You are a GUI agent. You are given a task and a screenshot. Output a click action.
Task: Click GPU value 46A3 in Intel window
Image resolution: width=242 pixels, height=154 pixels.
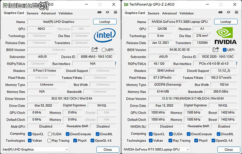pos(41,29)
